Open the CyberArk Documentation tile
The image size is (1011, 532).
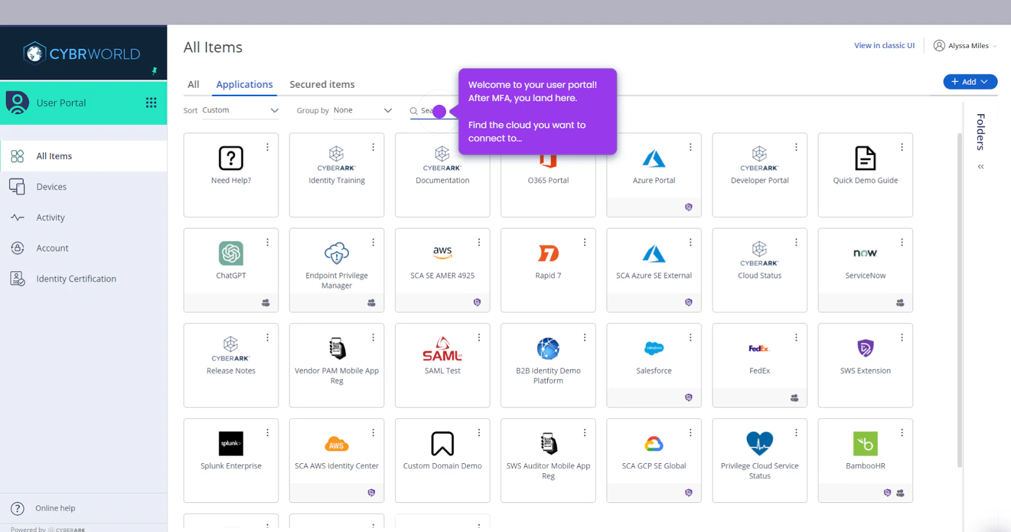click(x=442, y=175)
